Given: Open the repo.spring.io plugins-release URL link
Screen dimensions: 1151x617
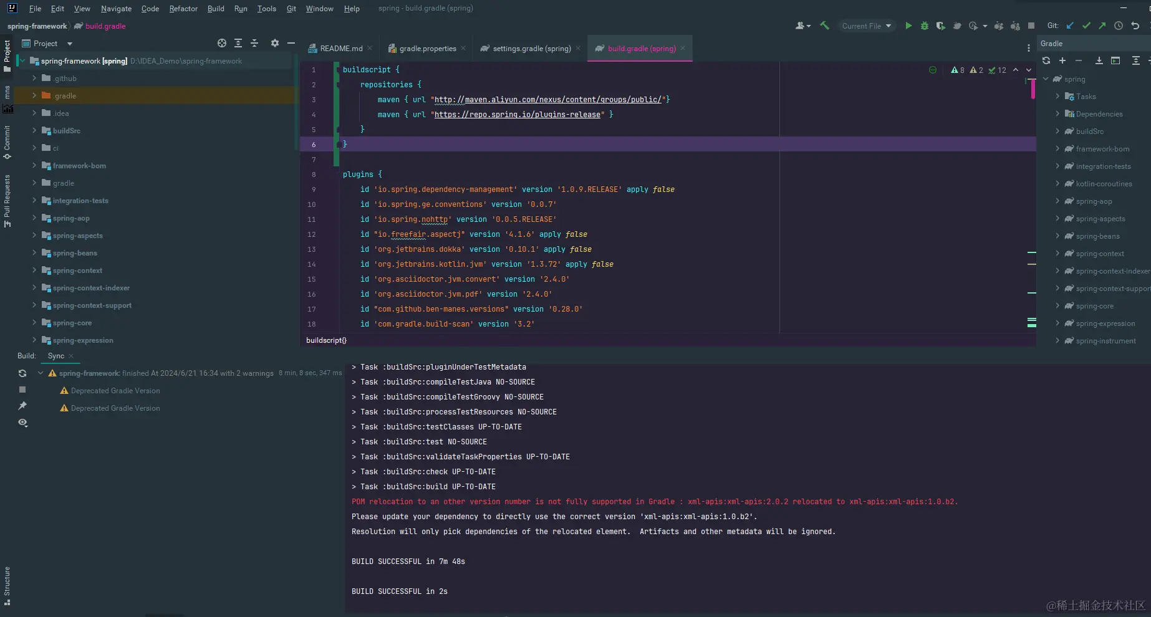Looking at the screenshot, I should tap(518, 115).
